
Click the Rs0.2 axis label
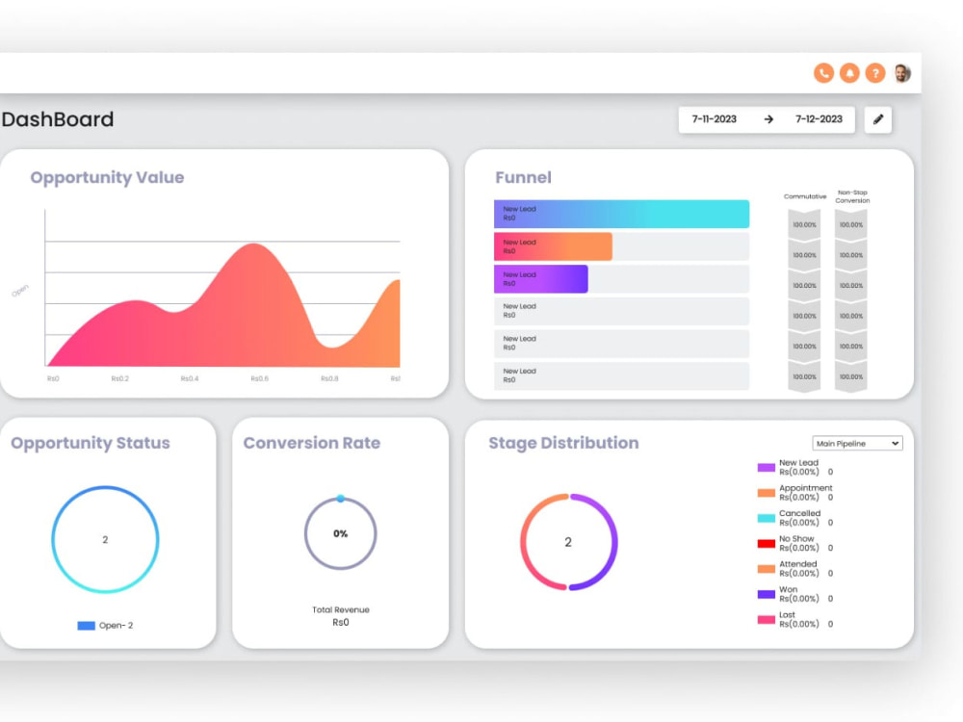pyautogui.click(x=119, y=378)
